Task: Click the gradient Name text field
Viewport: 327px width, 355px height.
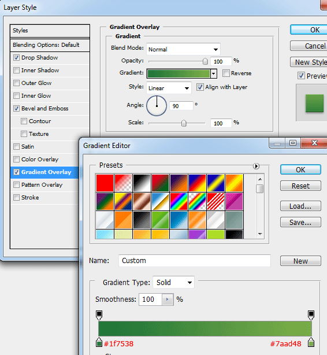Action: (195, 261)
